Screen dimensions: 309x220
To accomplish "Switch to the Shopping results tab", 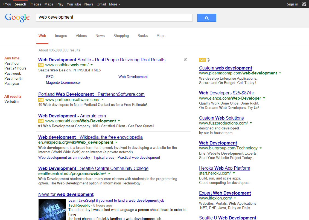I will pyautogui.click(x=121, y=36).
